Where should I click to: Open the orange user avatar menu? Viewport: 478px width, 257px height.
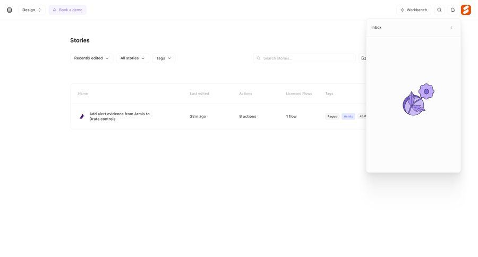466,10
